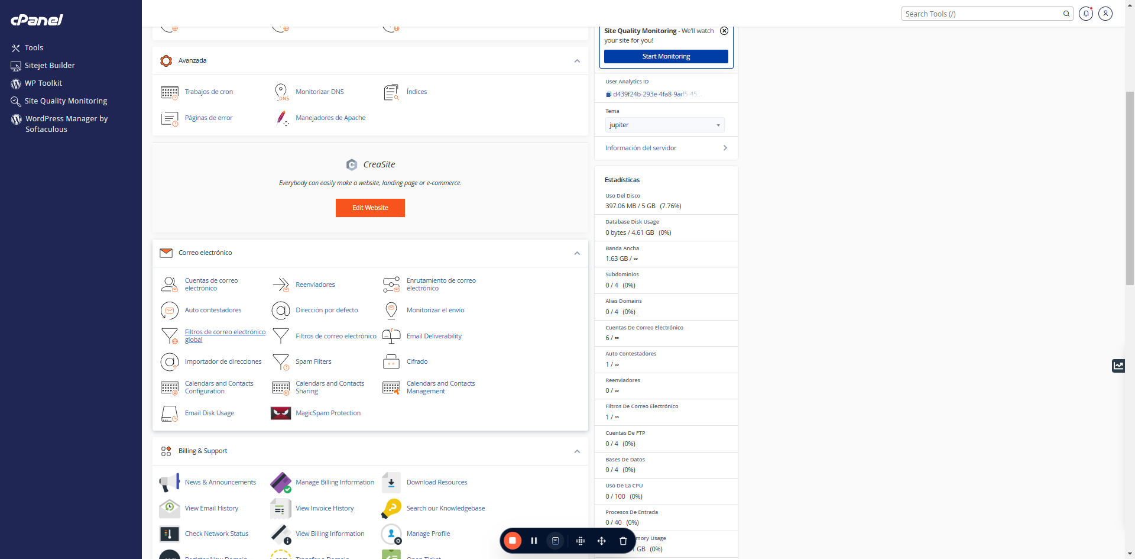Click the Start Monitoring button

(666, 56)
